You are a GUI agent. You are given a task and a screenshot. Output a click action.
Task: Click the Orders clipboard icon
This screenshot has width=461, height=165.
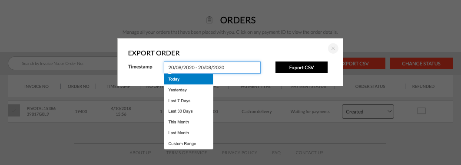point(209,20)
